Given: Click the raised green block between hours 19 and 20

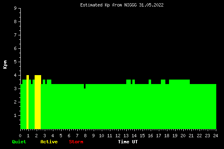Looking at the screenshot, I should coord(179,82).
